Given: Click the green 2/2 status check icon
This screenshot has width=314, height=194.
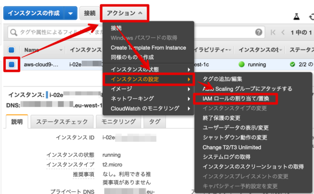Looking at the screenshot, I should [292, 64].
